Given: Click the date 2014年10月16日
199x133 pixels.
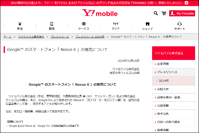Looking at the screenshot, I should (x=129, y=61).
